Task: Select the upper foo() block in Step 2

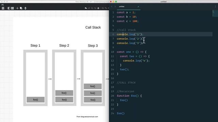Action: pos(64,93)
